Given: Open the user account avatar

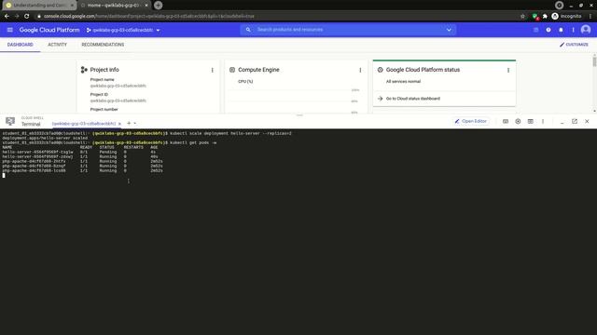Looking at the screenshot, I should (586, 30).
